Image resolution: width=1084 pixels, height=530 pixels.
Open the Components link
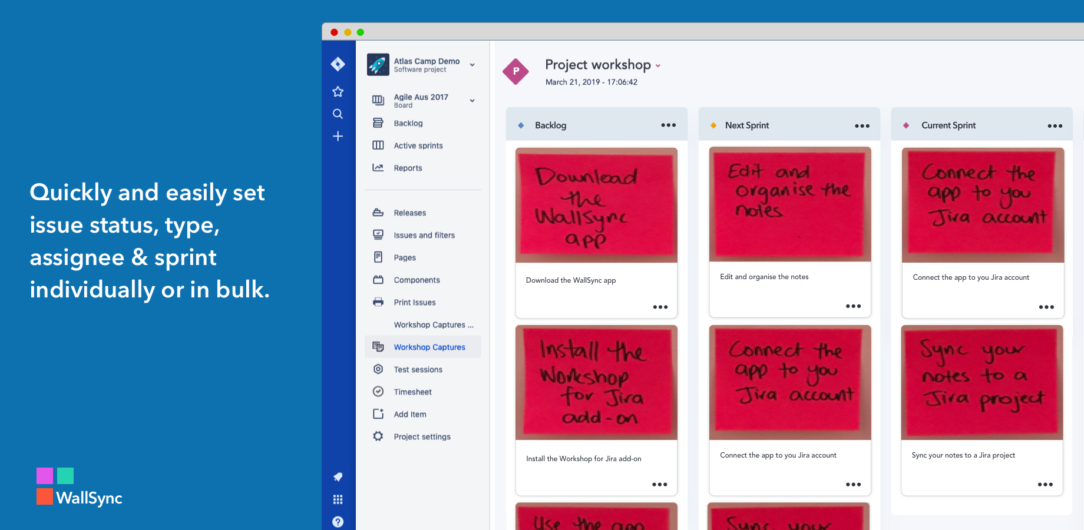[x=417, y=280]
